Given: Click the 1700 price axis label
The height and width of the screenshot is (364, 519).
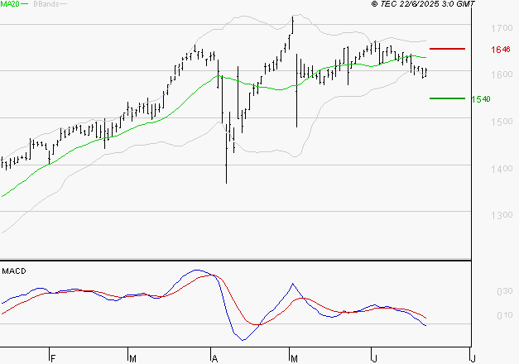Looking at the screenshot, I should [502, 28].
